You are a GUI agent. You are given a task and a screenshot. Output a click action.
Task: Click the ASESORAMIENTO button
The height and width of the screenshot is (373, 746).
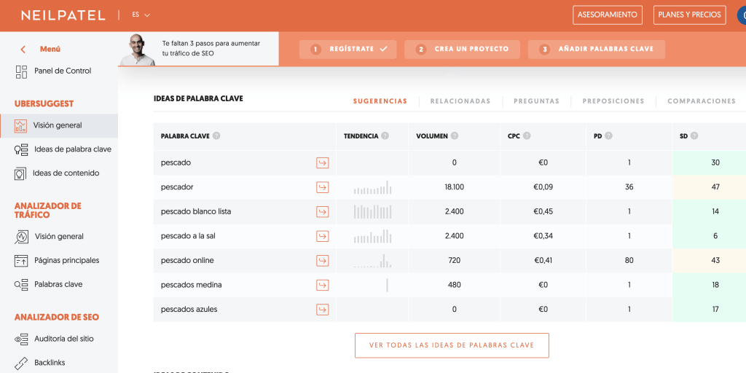point(608,15)
